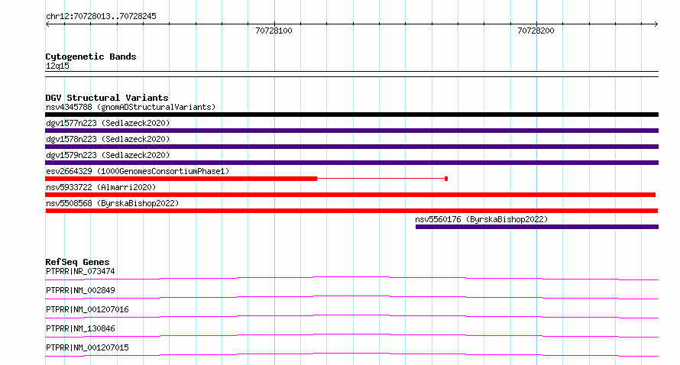Open the Cytogenetic Bands track title
Viewport: 680px width, 365px height.
click(x=91, y=57)
